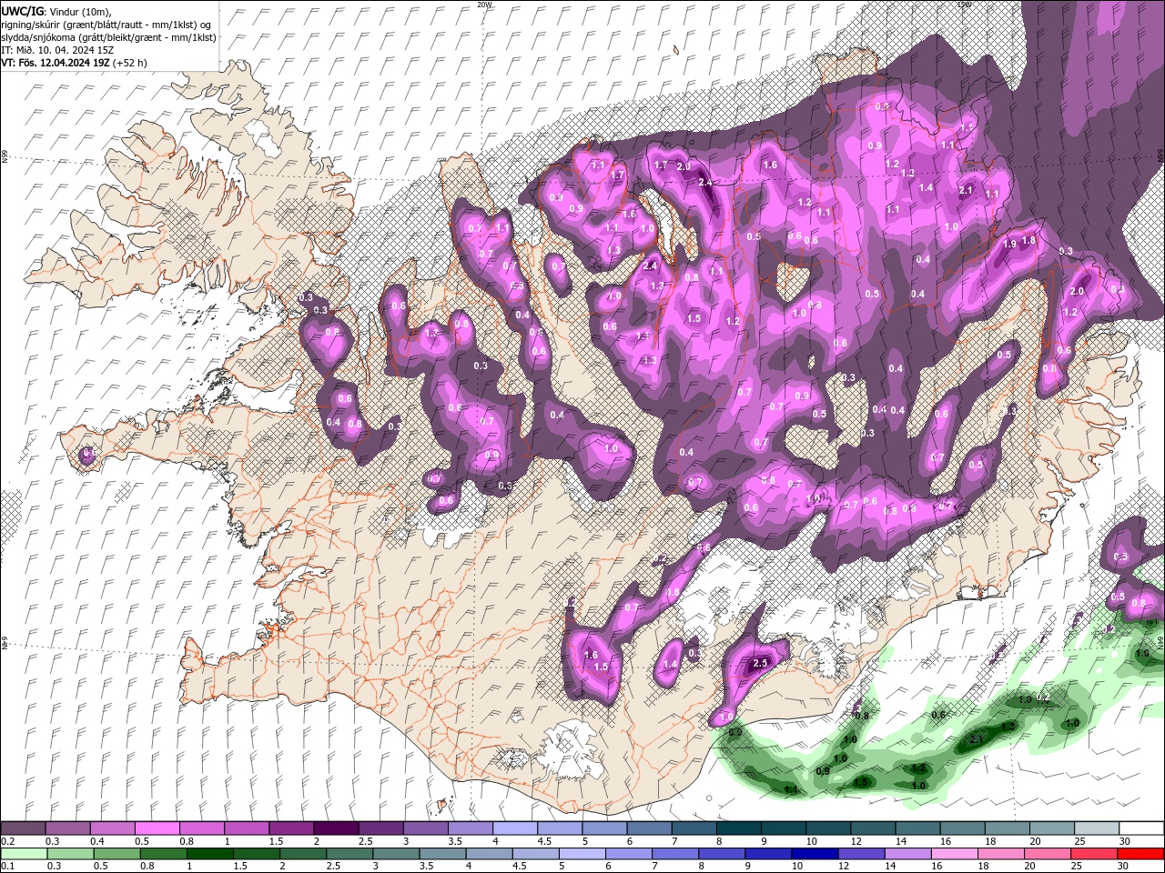
Task: Select the gray-green 2.5 rain legend swatch
Action: 349,854
